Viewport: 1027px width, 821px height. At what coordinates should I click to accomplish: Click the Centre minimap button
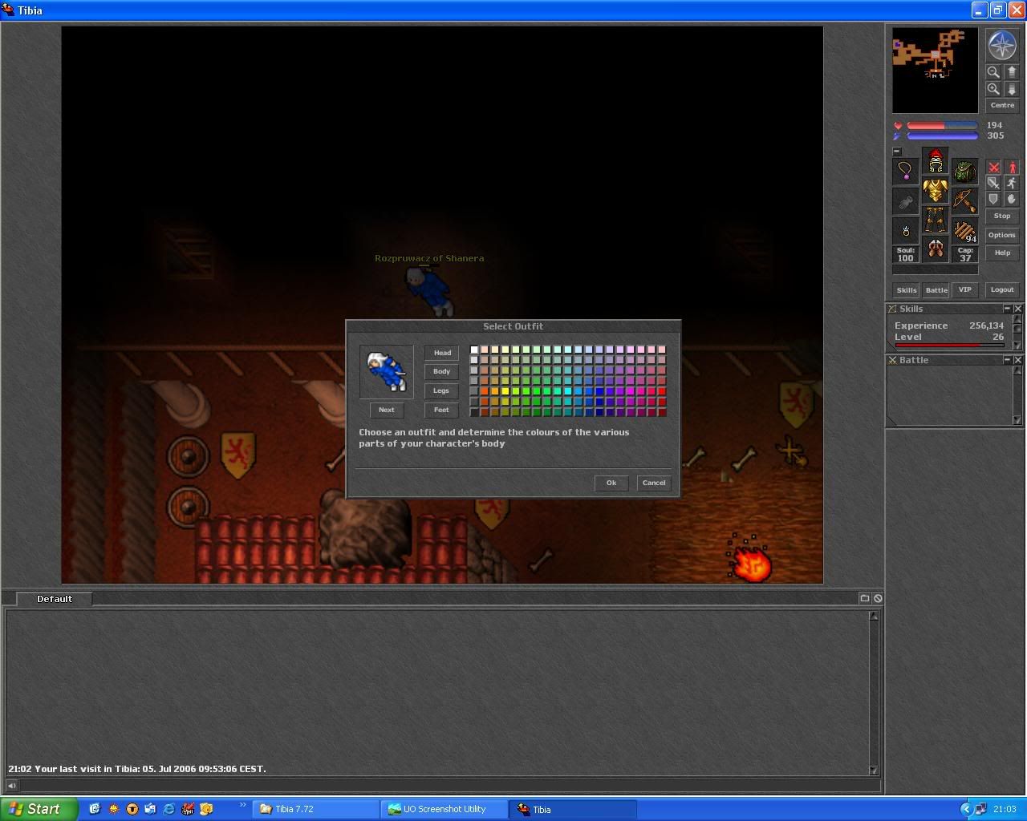(1002, 106)
